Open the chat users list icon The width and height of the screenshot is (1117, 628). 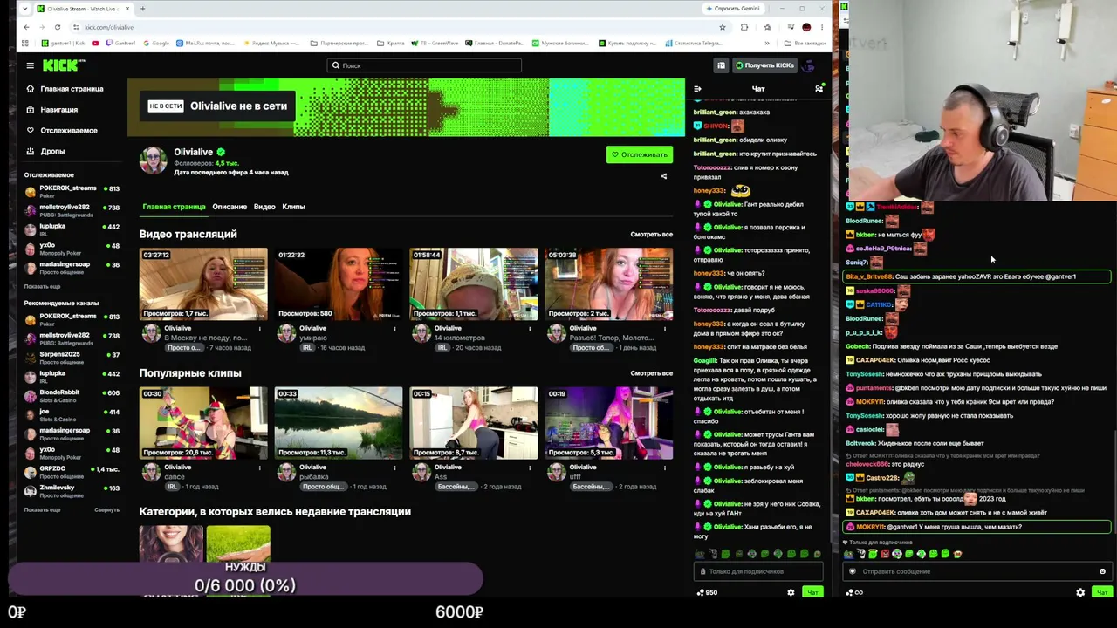pos(819,89)
